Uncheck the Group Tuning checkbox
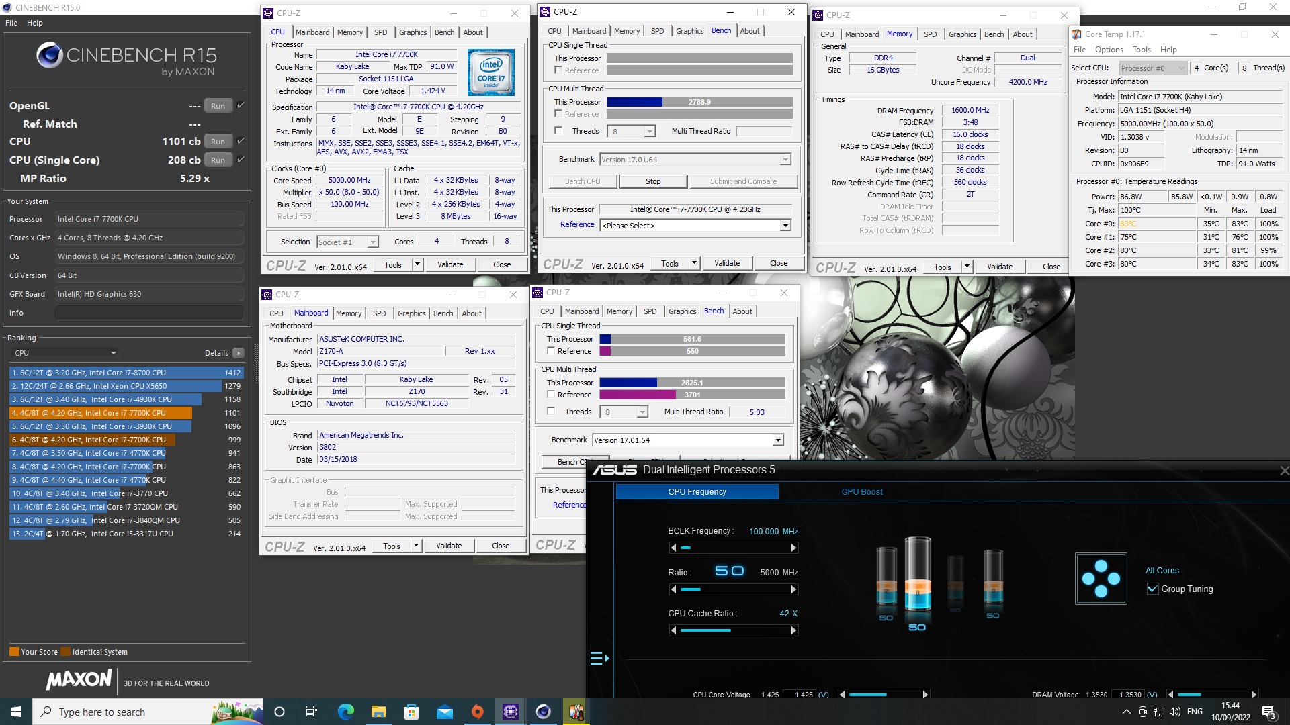The image size is (1290, 725). point(1152,589)
